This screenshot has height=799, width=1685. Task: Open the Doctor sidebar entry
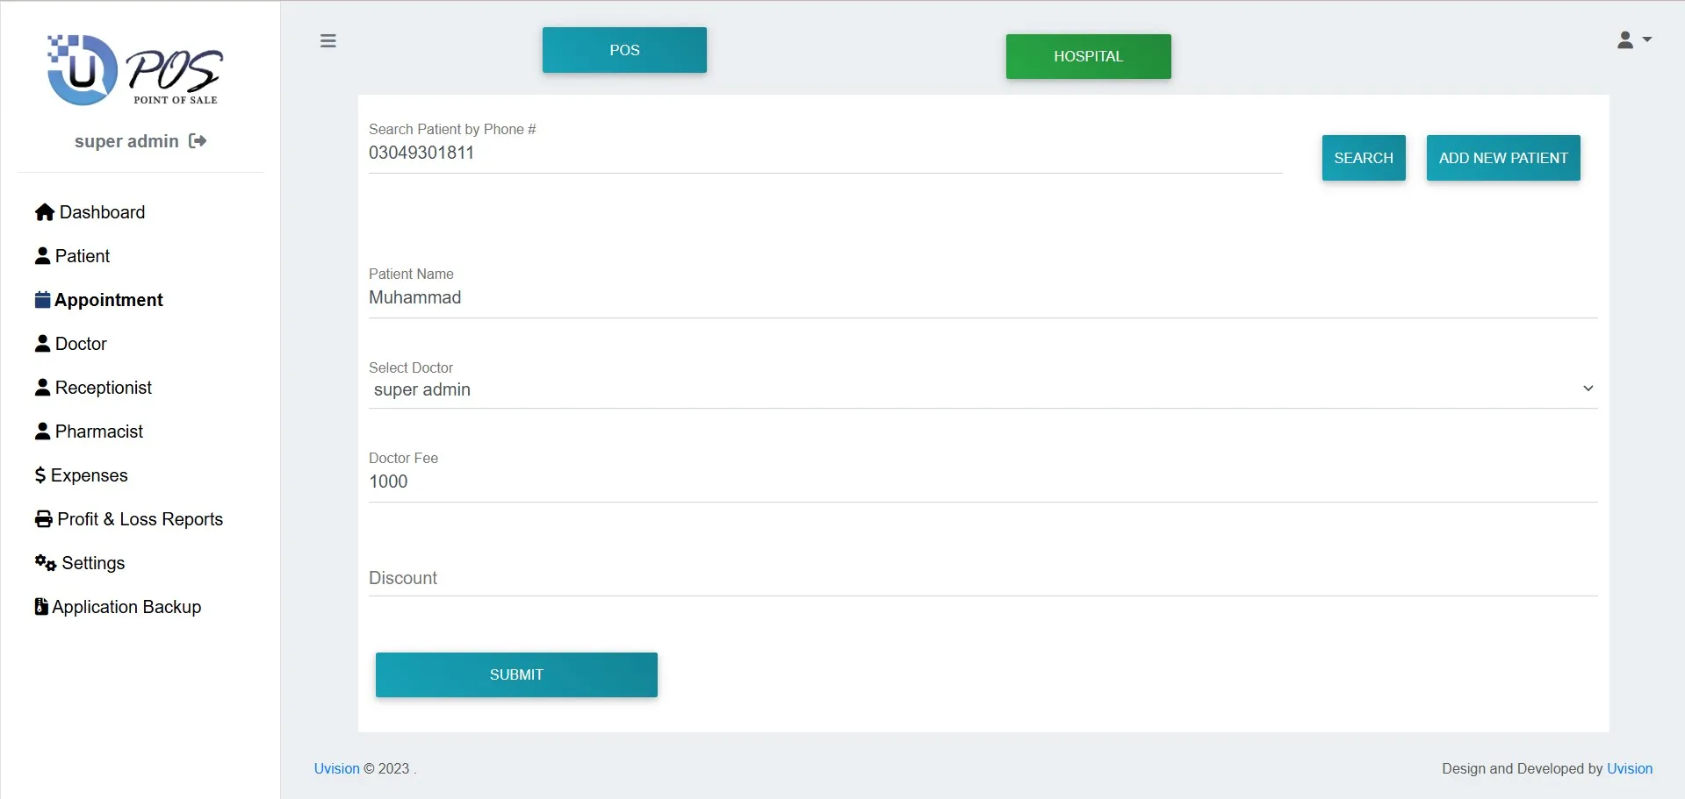pos(71,344)
